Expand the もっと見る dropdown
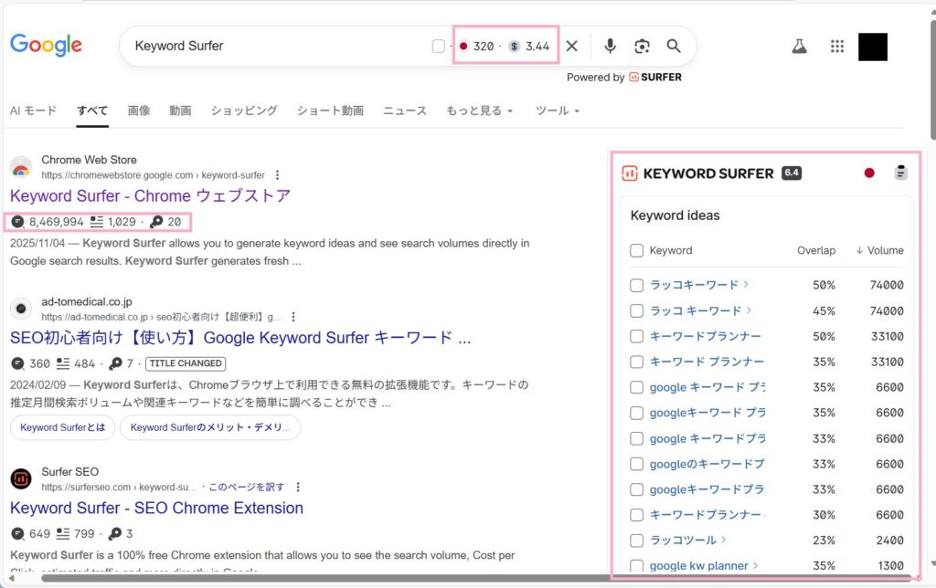 pos(479,110)
